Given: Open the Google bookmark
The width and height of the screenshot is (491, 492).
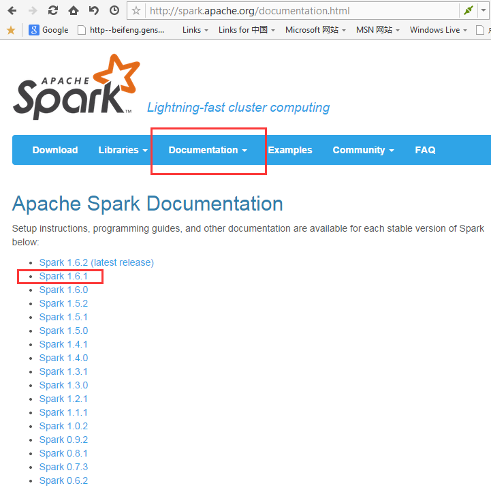Looking at the screenshot, I should [x=48, y=30].
